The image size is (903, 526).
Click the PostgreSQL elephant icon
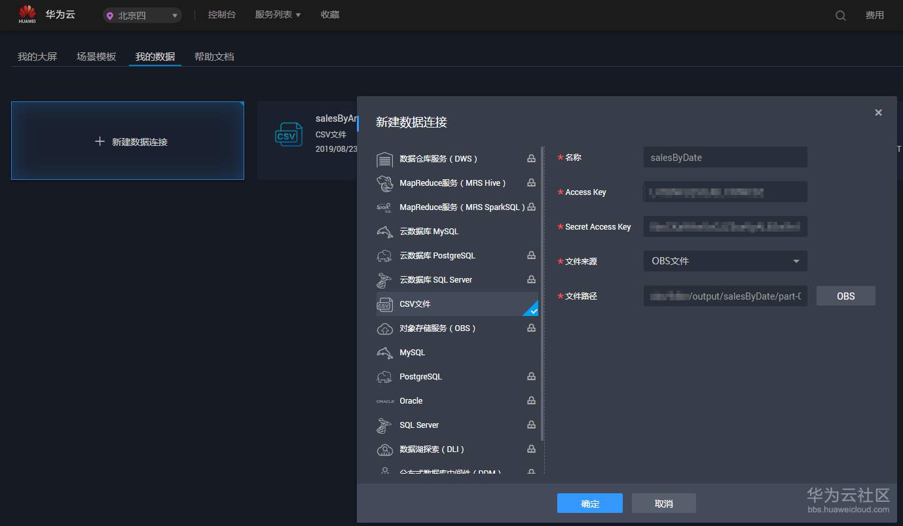click(384, 377)
